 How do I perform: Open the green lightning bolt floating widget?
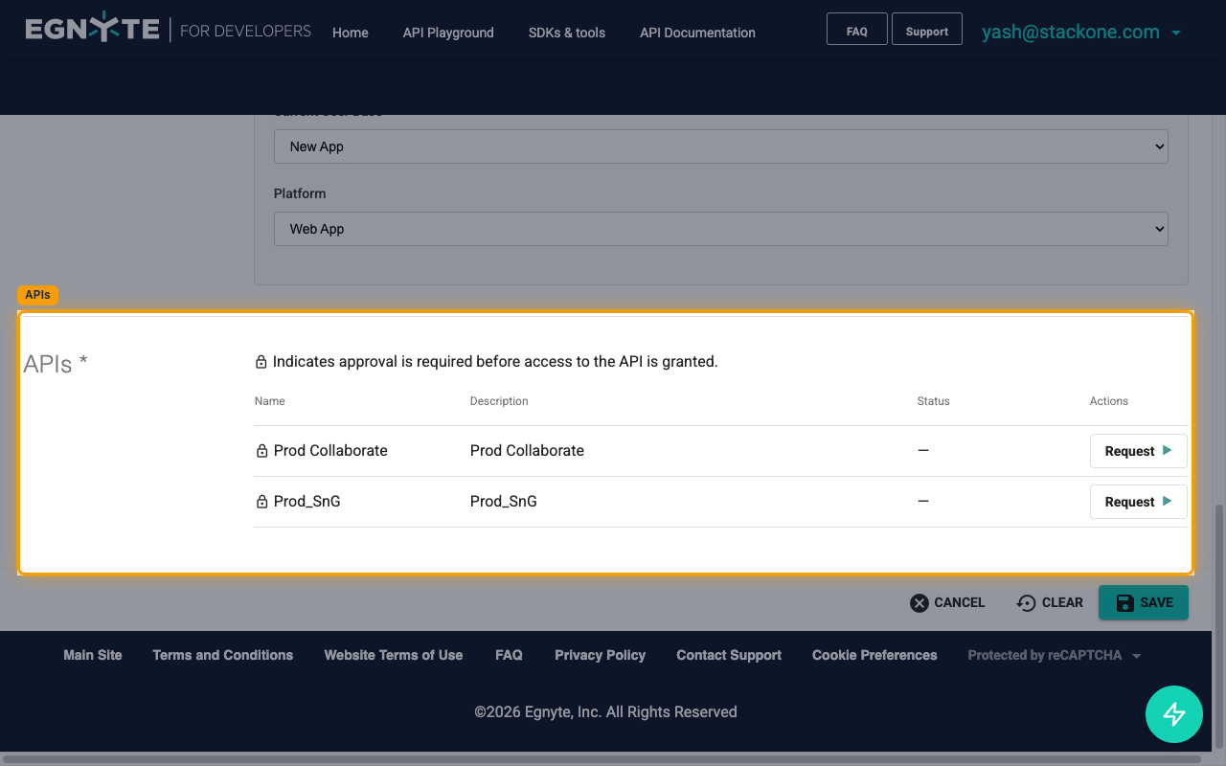[x=1174, y=714]
